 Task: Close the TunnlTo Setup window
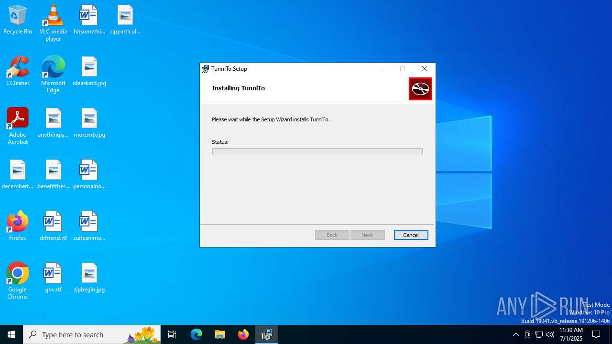tap(425, 69)
